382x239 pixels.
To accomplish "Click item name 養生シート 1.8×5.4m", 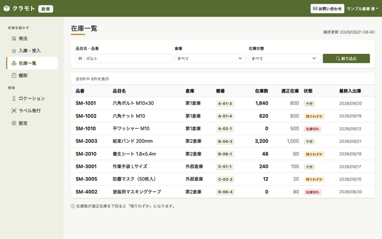I will click(134, 154).
